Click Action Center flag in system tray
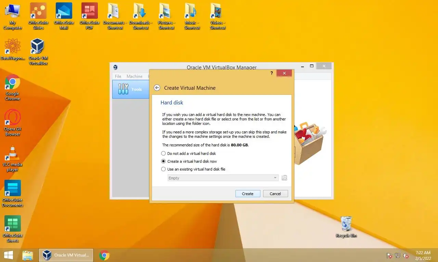 tap(389, 256)
